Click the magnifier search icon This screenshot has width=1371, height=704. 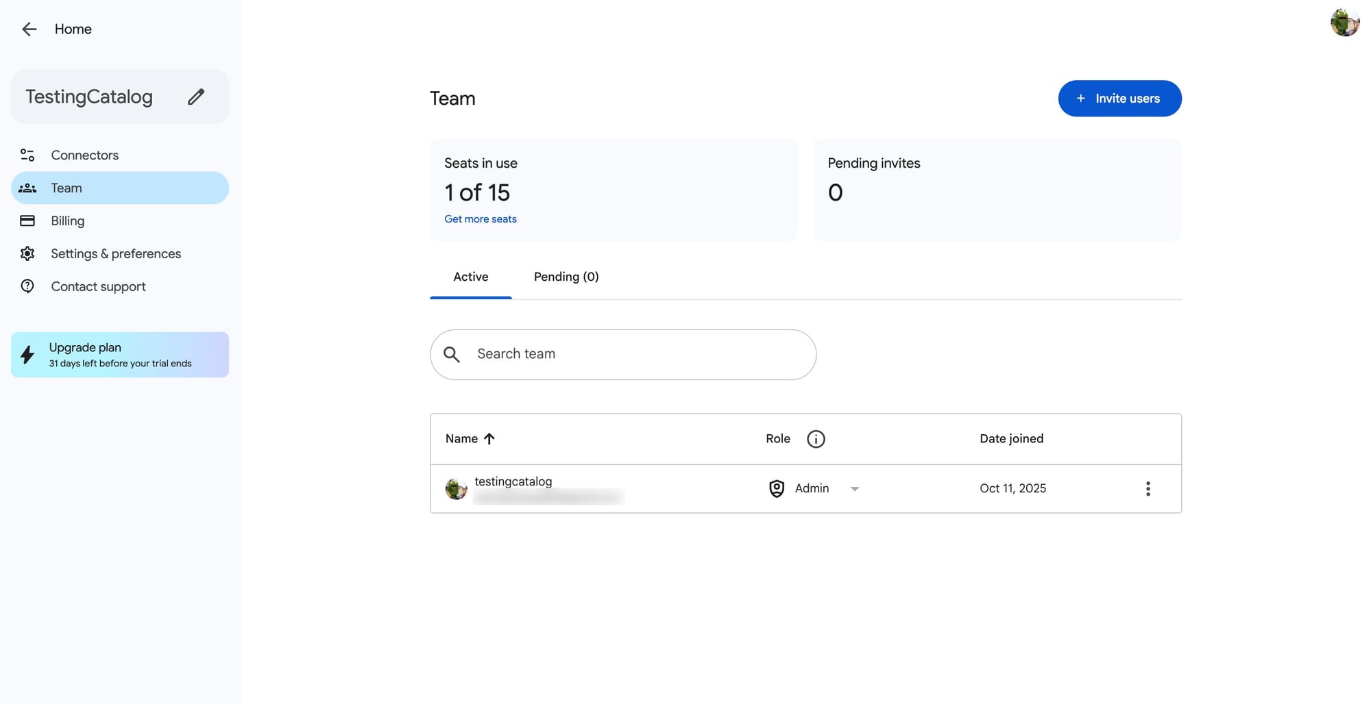(x=452, y=354)
